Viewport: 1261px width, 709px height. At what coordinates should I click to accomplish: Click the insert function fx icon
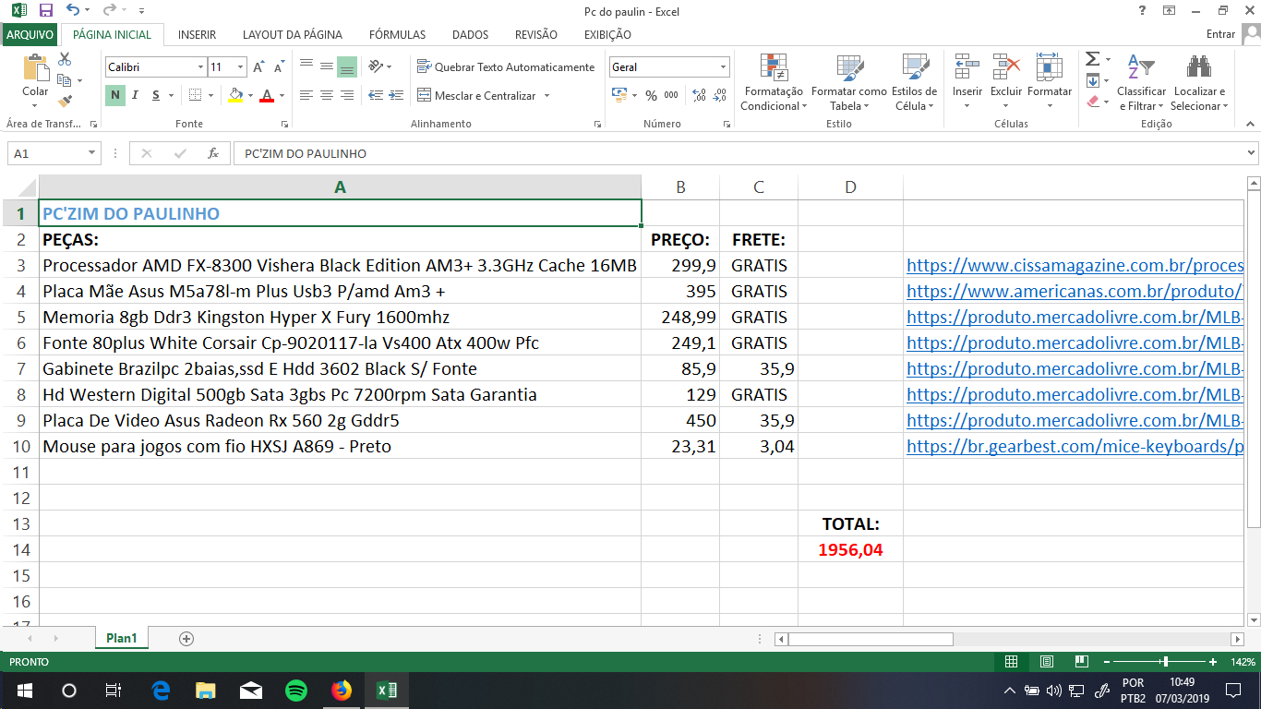coord(213,153)
